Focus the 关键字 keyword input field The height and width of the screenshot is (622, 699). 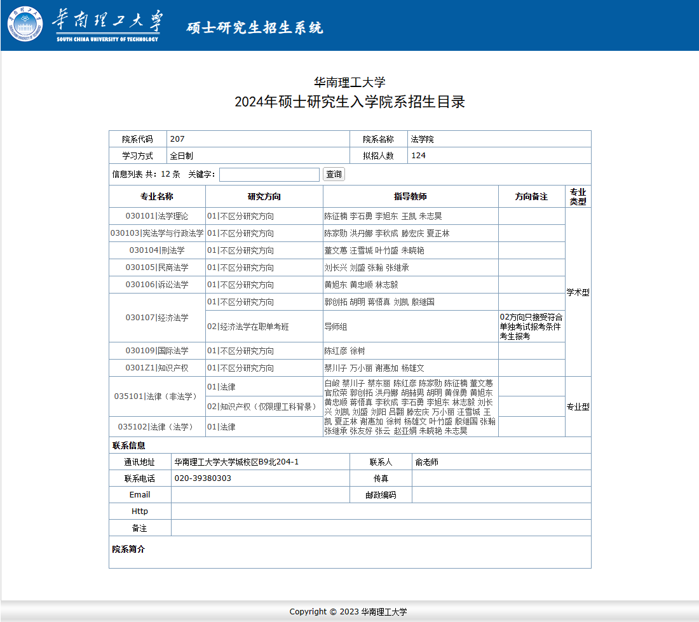(269, 175)
